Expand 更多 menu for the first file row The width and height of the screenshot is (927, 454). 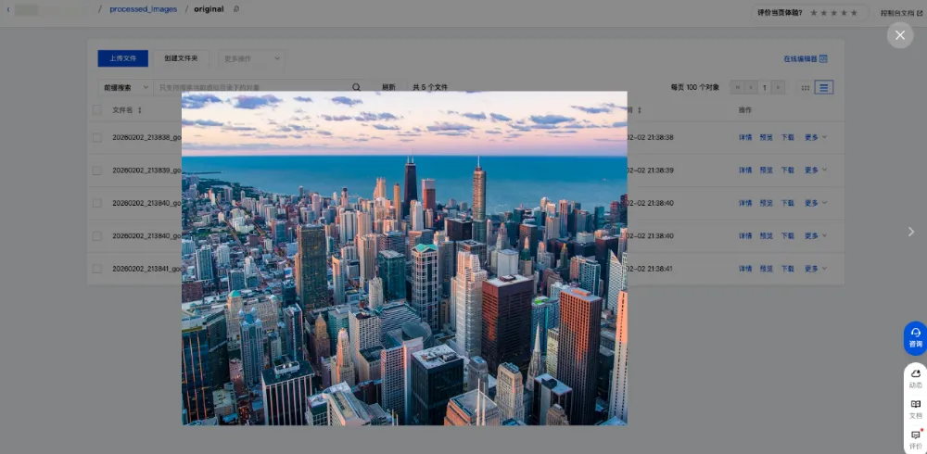tap(815, 137)
